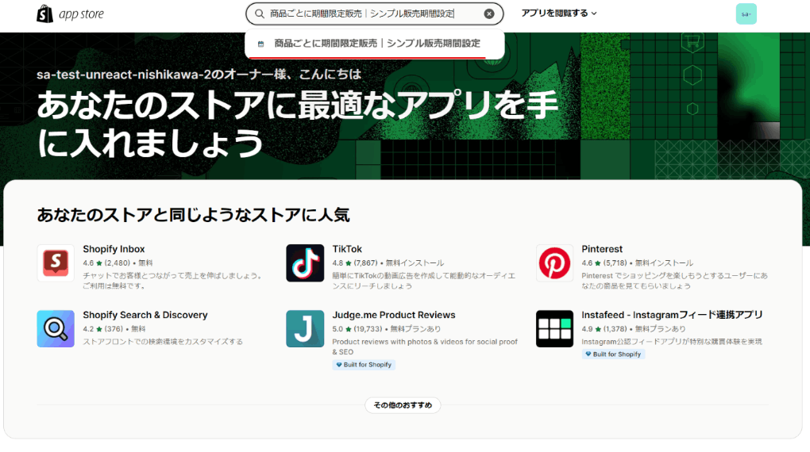The width and height of the screenshot is (810, 452).
Task: Open the TikTok app icon
Action: pos(305,262)
